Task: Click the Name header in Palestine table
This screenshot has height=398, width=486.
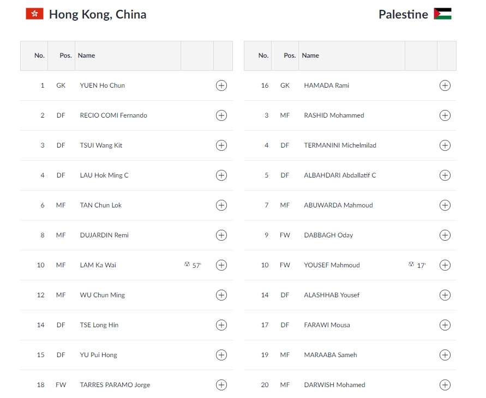Action: pos(310,56)
